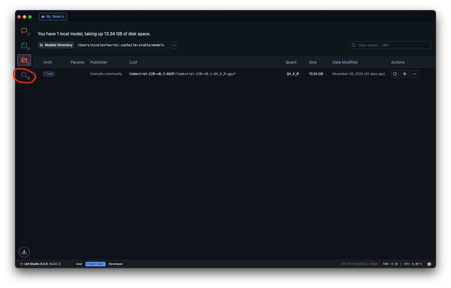
Task: Switch to User mode
Action: point(79,264)
